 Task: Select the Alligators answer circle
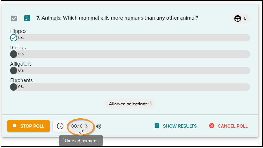[13, 71]
